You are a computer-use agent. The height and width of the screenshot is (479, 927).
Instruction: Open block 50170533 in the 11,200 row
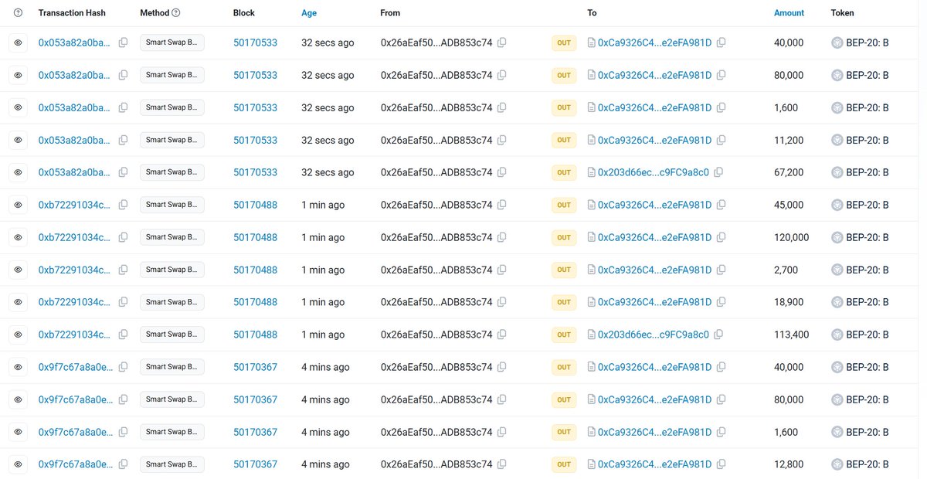pos(255,141)
